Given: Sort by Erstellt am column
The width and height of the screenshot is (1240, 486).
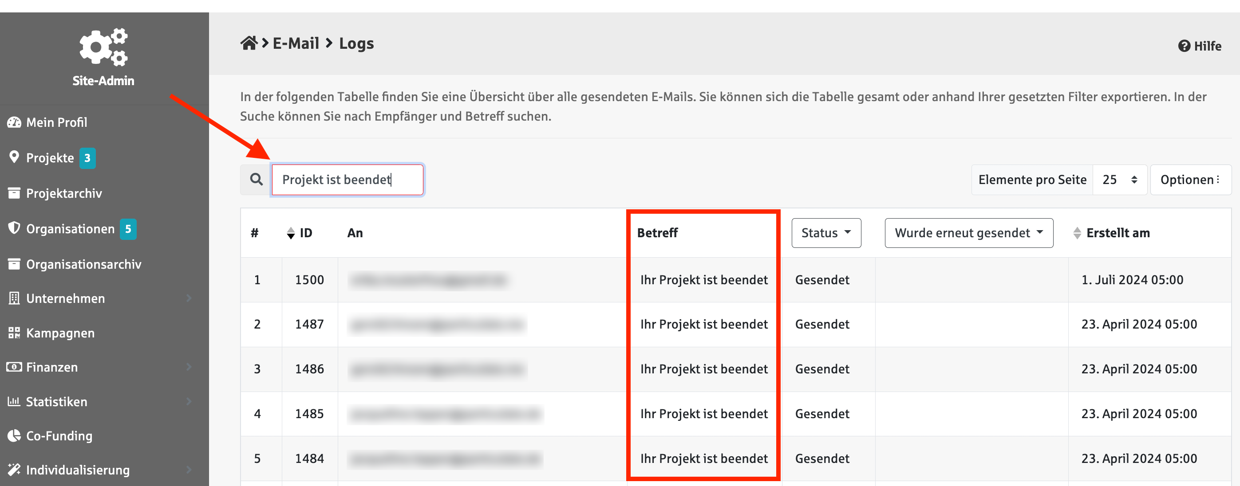Looking at the screenshot, I should click(1077, 233).
